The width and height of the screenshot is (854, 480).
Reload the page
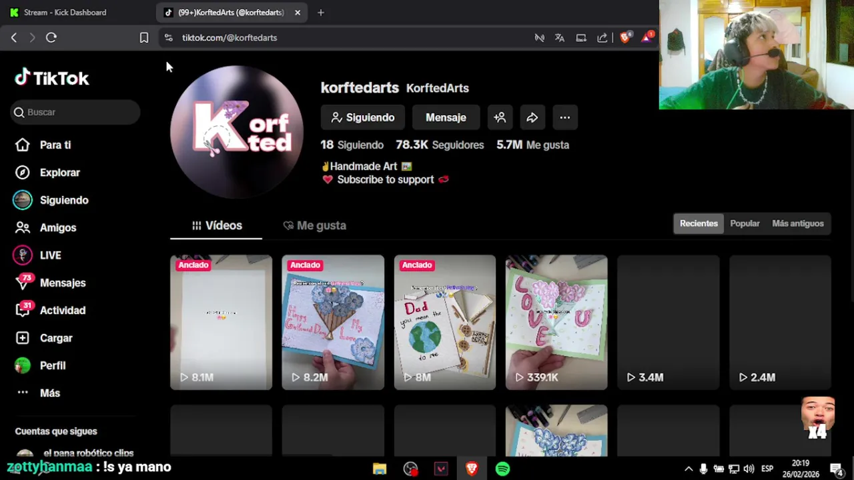[51, 37]
